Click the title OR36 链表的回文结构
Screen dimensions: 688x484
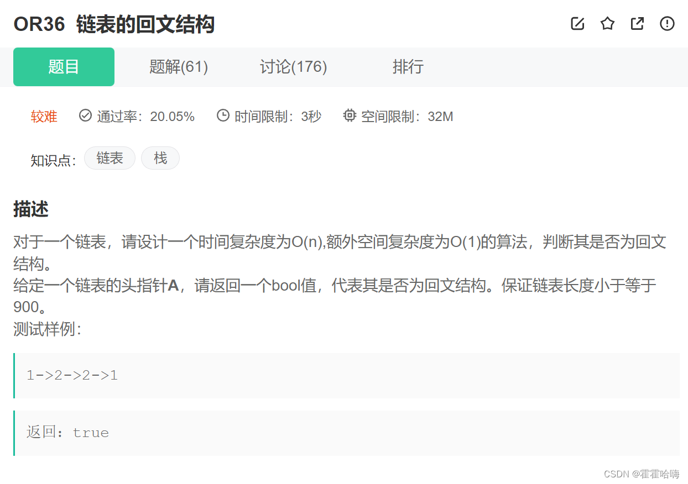click(x=114, y=24)
